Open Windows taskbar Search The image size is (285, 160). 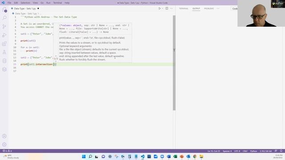(90, 156)
